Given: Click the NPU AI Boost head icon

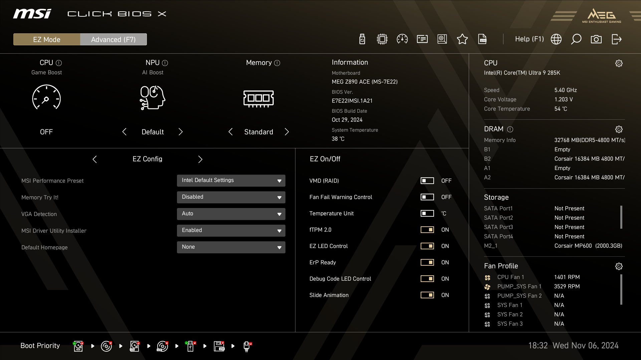Looking at the screenshot, I should click(153, 97).
